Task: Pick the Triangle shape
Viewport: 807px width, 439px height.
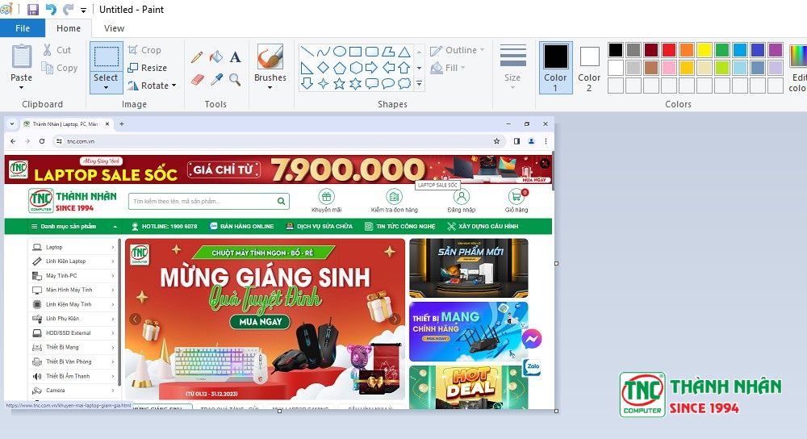Action: click(x=404, y=52)
